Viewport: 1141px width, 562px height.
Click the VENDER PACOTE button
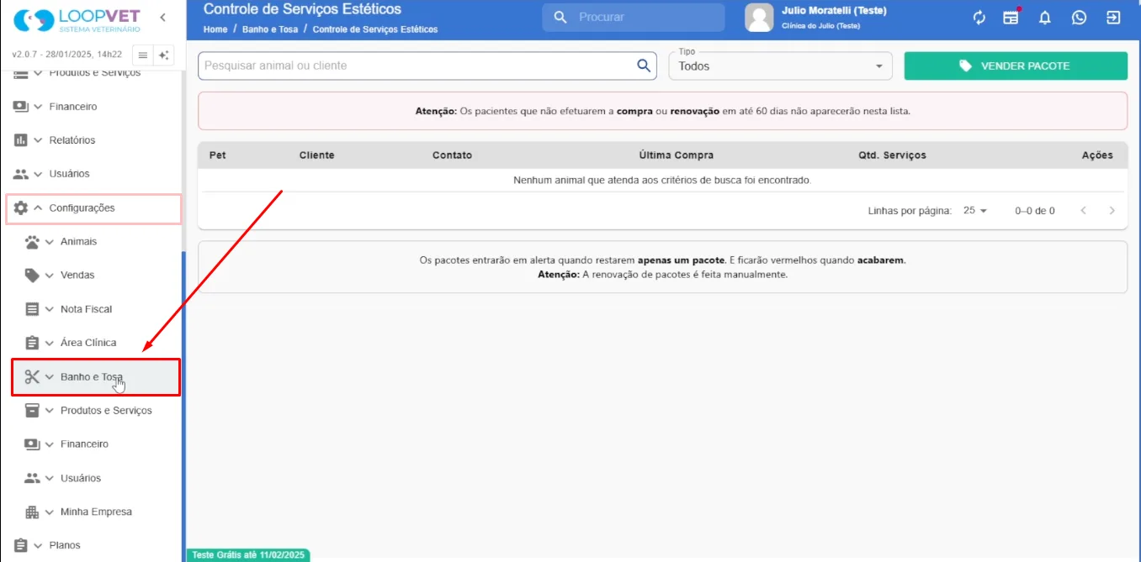(x=1016, y=66)
